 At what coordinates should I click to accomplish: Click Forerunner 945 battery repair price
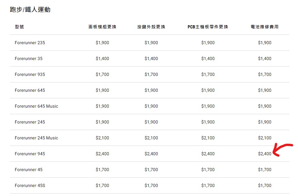tap(264, 154)
